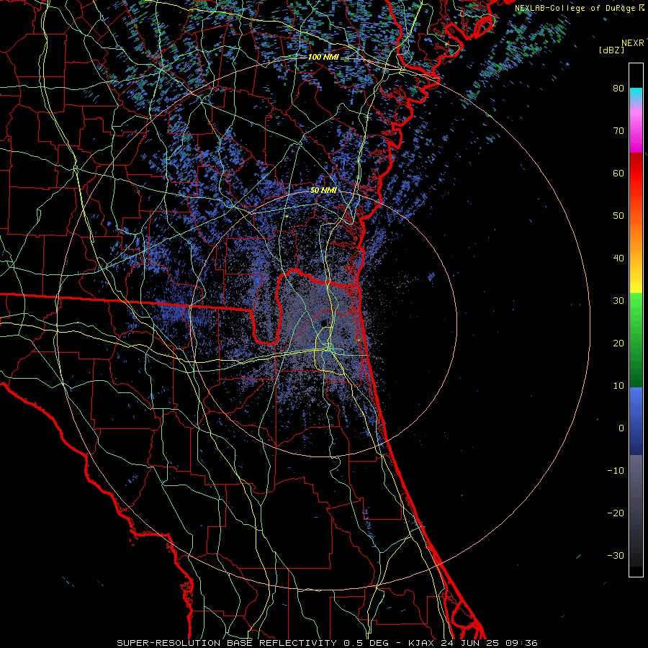This screenshot has height=648, width=648.
Task: Select the 60 dBZ scale value
Action: (x=618, y=173)
